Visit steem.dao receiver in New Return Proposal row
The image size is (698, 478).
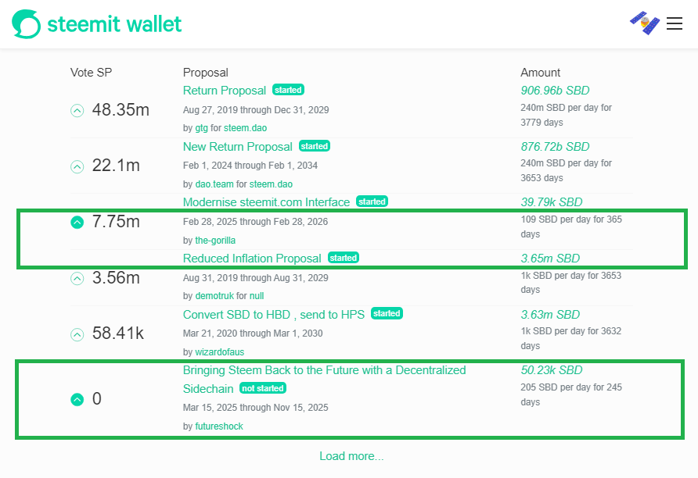pyautogui.click(x=271, y=184)
